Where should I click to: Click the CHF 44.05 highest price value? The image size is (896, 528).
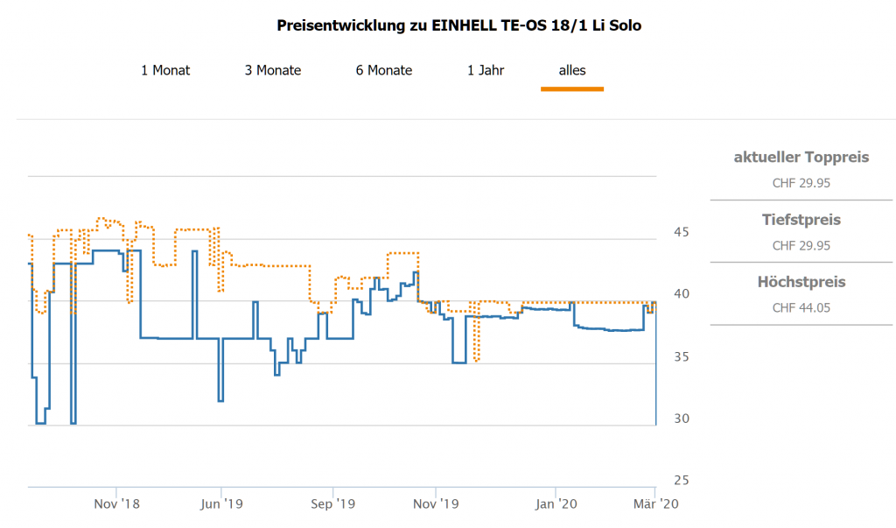801,307
